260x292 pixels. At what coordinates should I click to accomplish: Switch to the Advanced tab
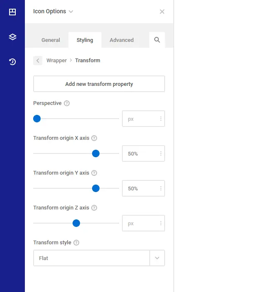tap(121, 40)
